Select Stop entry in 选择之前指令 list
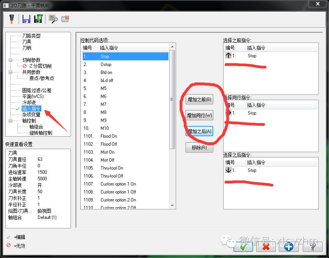The height and width of the screenshot is (258, 329). (271, 56)
